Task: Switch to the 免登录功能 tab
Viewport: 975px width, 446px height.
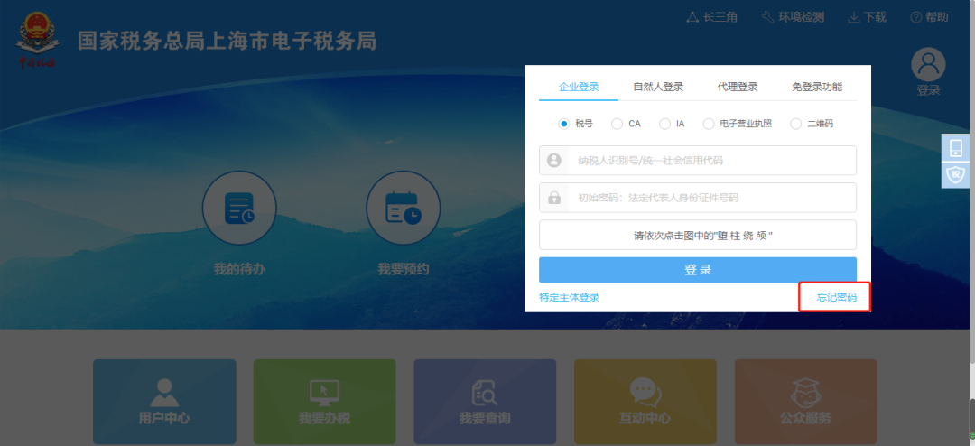Action: pyautogui.click(x=817, y=87)
